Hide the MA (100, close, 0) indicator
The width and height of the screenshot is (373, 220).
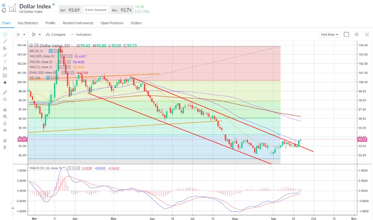coord(62,56)
